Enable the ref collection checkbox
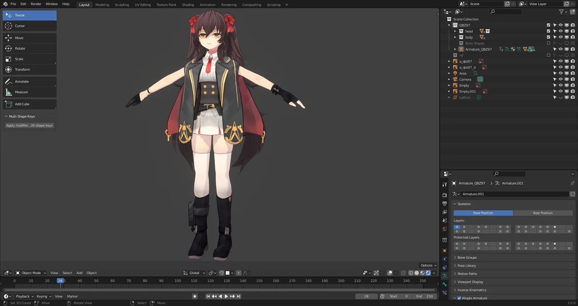 click(x=548, y=55)
